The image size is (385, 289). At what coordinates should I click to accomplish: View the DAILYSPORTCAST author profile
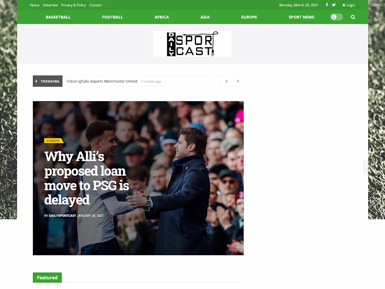pos(62,215)
